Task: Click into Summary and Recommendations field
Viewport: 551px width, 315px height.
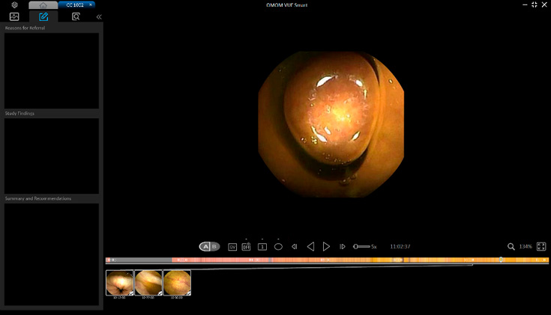Action: [x=51, y=254]
